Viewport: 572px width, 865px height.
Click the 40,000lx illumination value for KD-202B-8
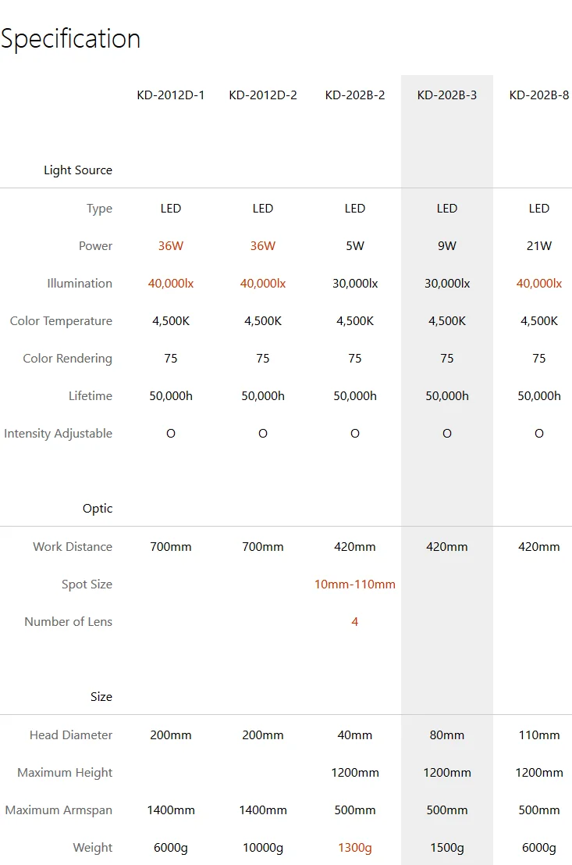pos(539,284)
